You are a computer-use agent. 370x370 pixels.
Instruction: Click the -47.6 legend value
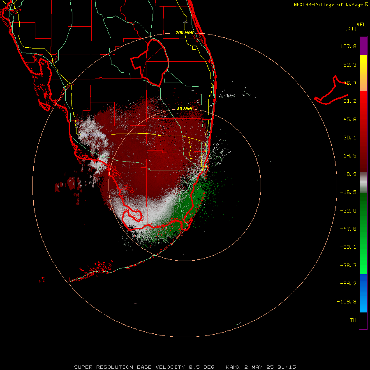pos(348,229)
